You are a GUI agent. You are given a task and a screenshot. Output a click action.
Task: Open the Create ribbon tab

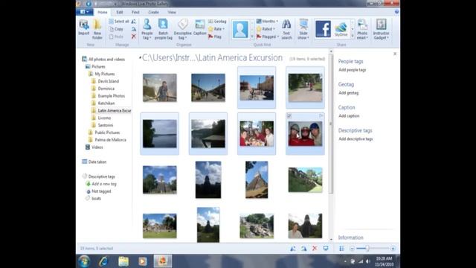tap(153, 12)
